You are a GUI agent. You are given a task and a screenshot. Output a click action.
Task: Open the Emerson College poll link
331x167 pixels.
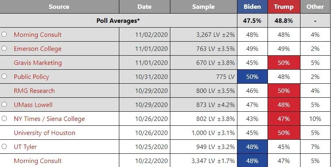point(38,49)
